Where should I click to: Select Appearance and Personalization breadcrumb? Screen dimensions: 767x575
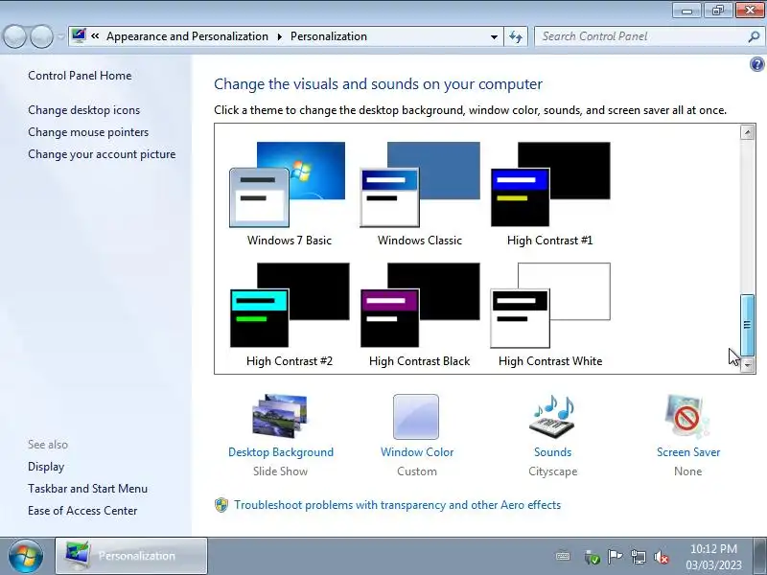pyautogui.click(x=187, y=36)
